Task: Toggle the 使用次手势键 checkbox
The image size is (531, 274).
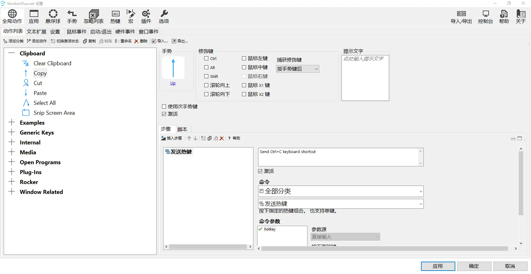Action: [164, 107]
